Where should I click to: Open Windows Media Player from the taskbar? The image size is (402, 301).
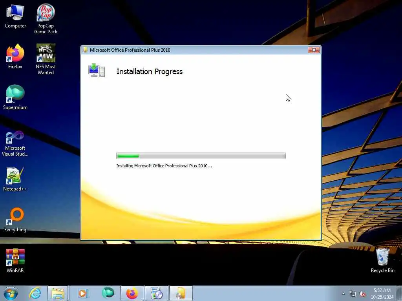[82, 293]
